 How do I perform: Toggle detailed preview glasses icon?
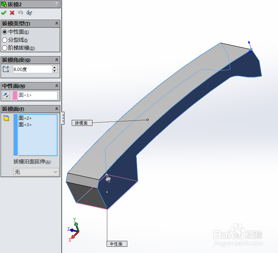tap(29, 13)
